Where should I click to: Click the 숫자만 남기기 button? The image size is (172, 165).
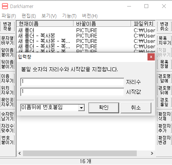click(7, 116)
